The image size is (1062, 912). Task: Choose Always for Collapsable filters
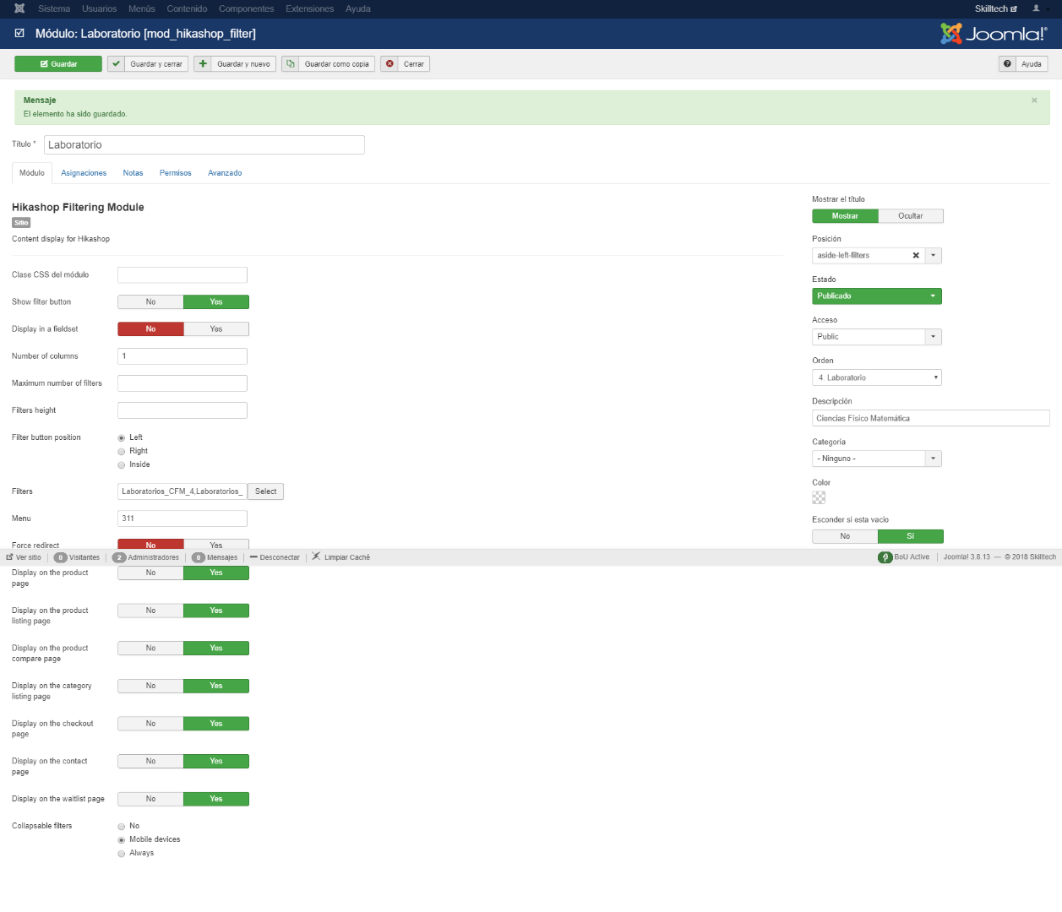(x=122, y=854)
